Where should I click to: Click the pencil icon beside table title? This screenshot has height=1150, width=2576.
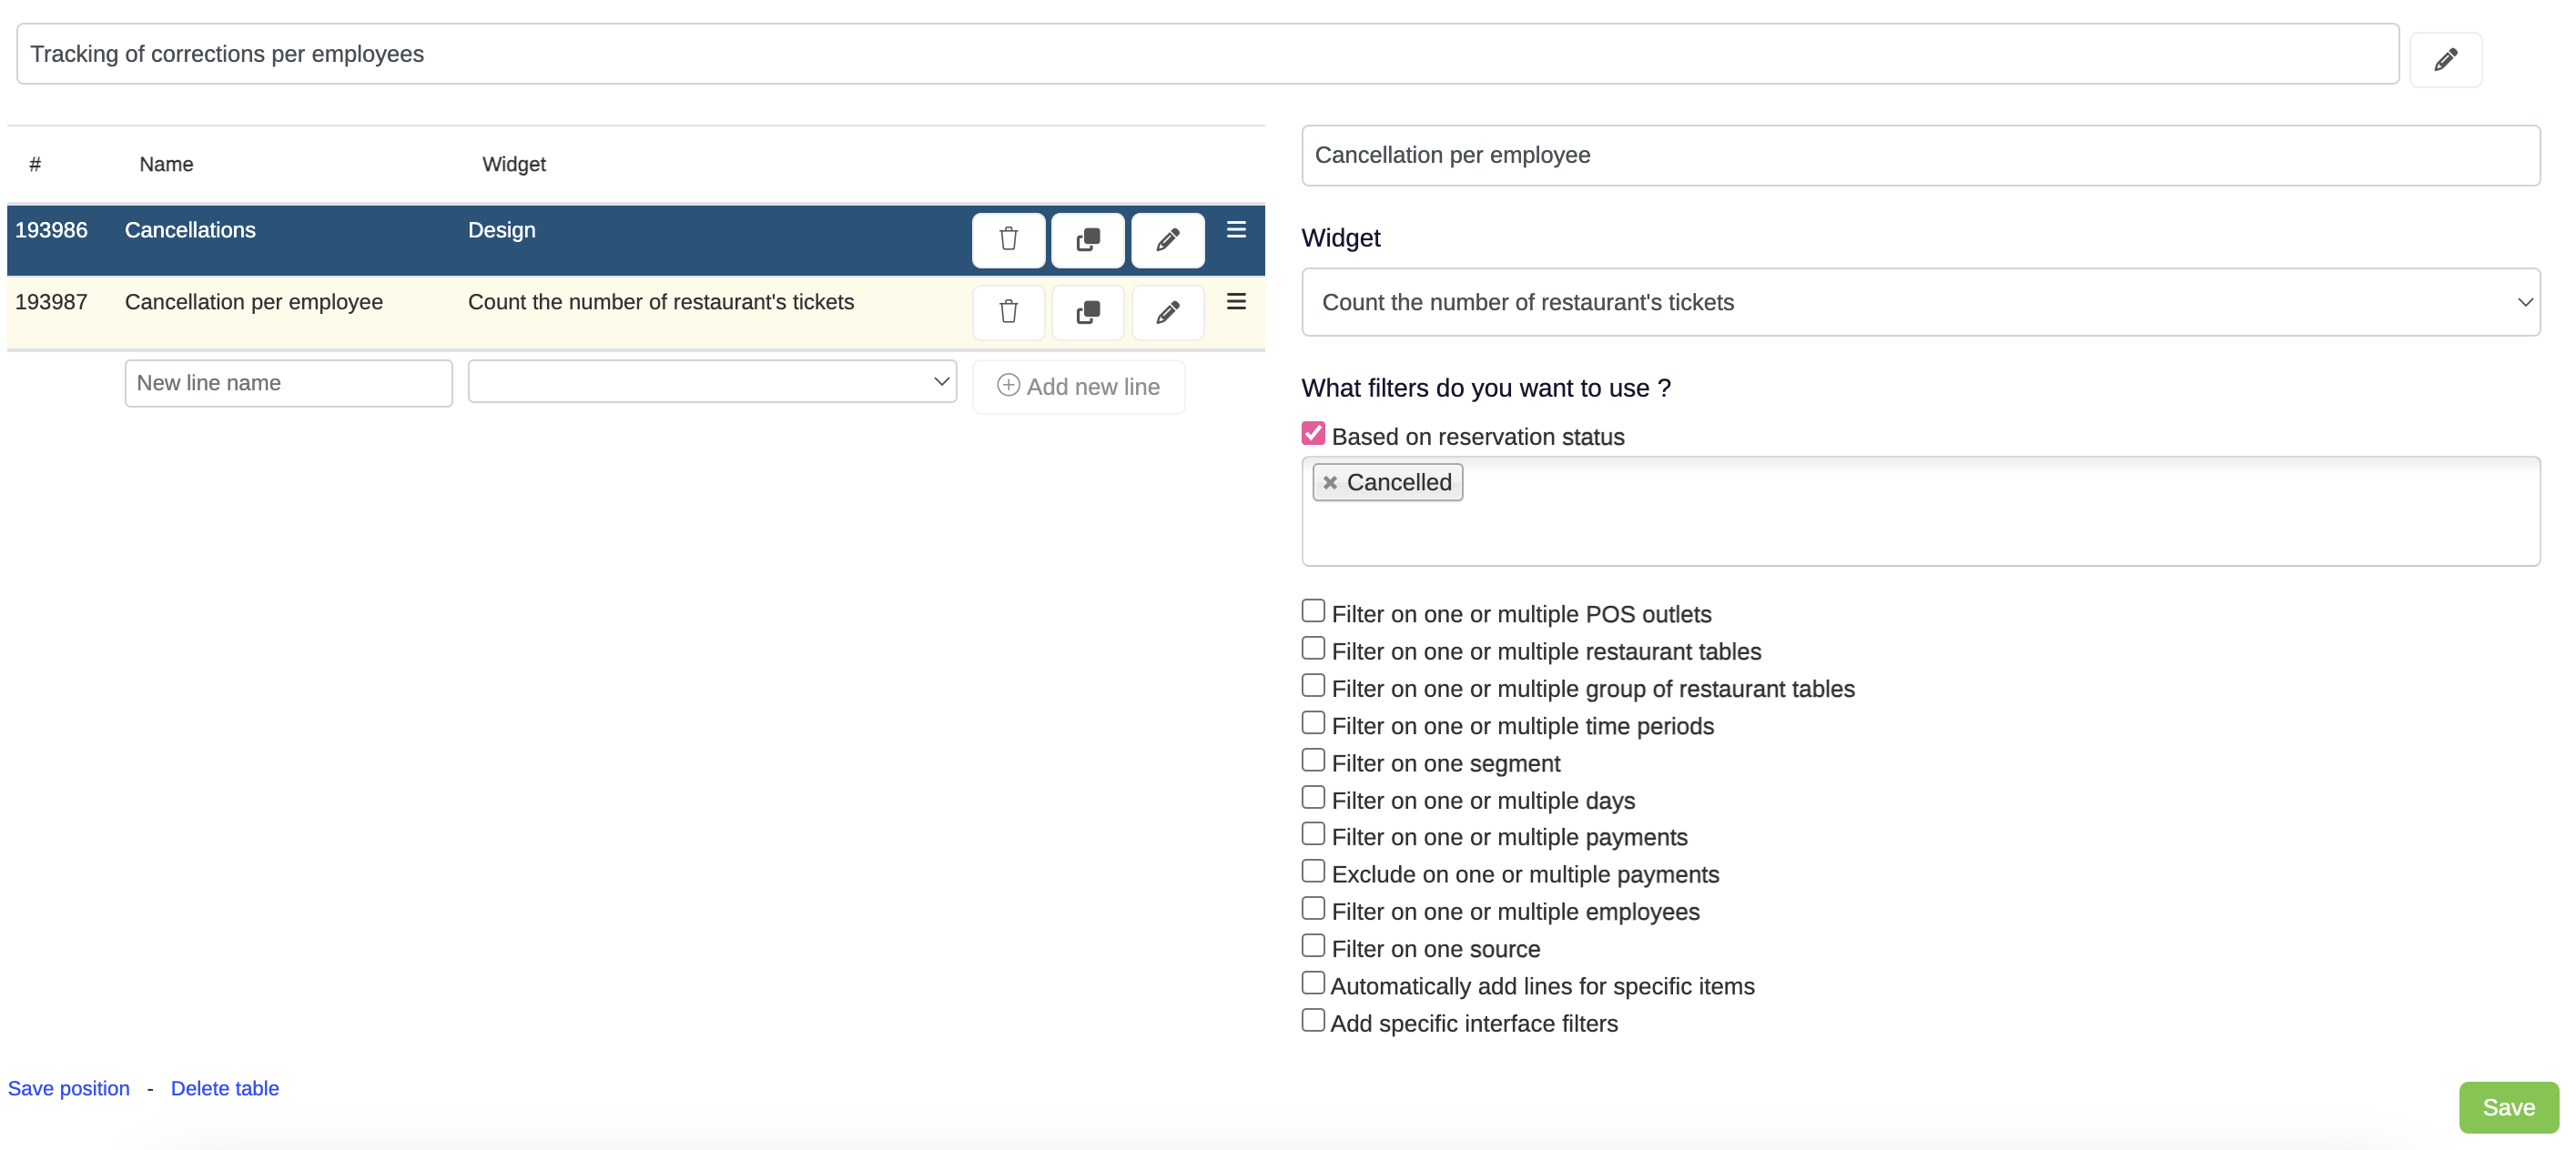(x=2445, y=60)
